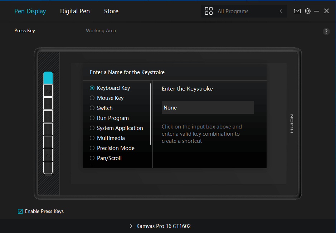The height and width of the screenshot is (233, 336).
Task: Select the Mouse Key radio option
Action: (x=92, y=98)
